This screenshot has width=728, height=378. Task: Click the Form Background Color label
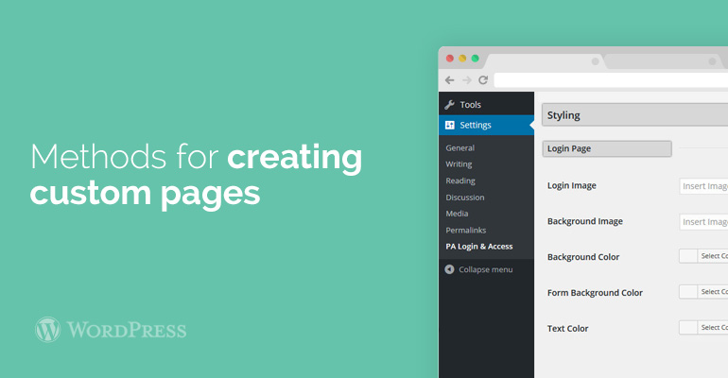595,293
